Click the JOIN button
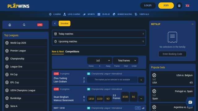The height and width of the screenshot is (111, 198). pos(166,6)
